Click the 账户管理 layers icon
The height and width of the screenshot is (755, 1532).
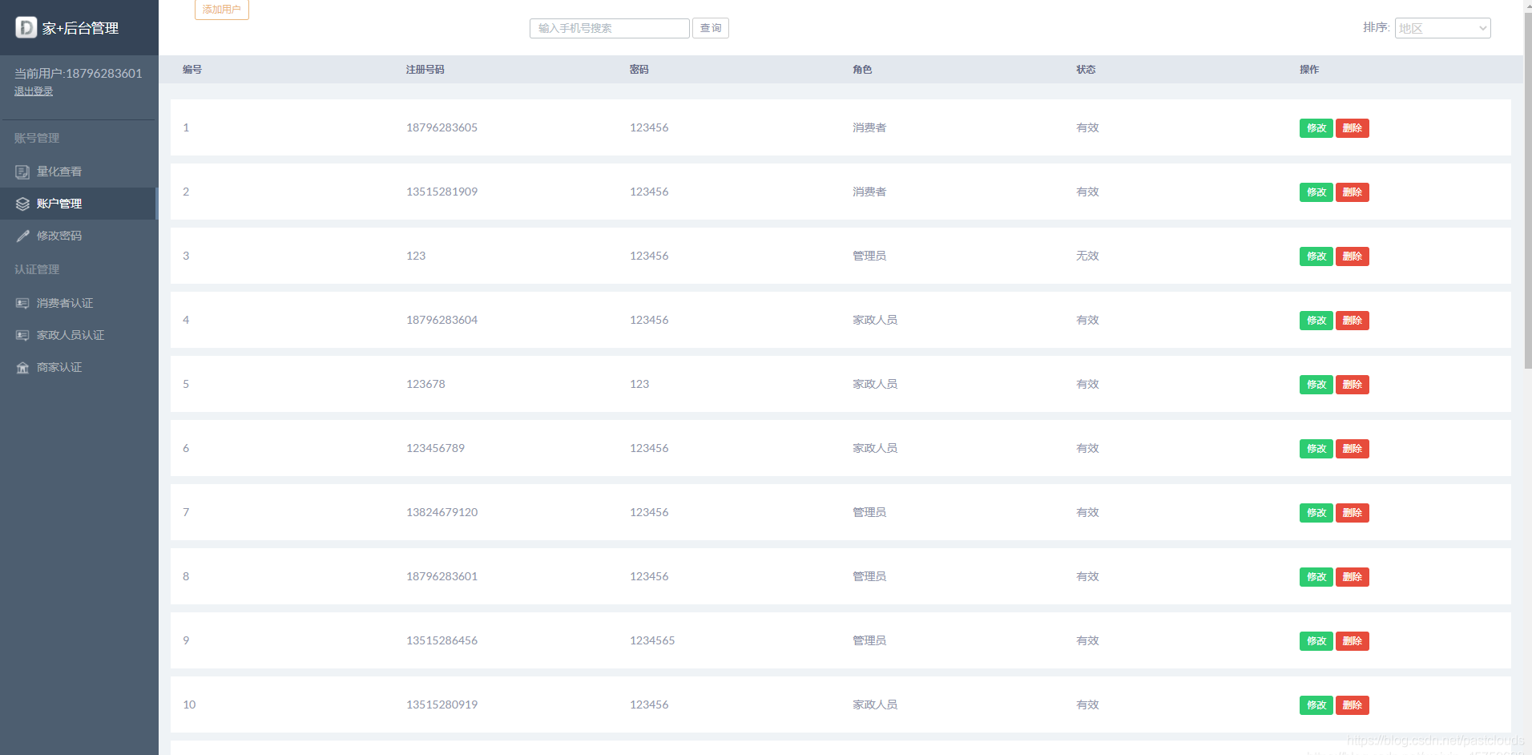(22, 204)
